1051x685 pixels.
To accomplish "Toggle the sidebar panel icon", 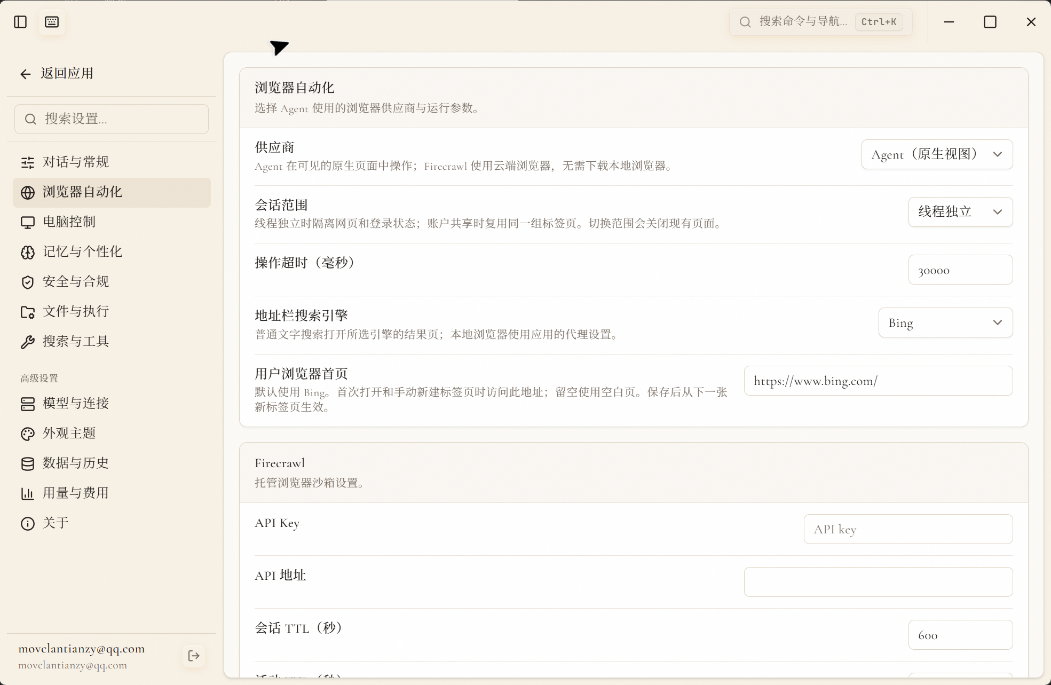I will click(x=20, y=22).
